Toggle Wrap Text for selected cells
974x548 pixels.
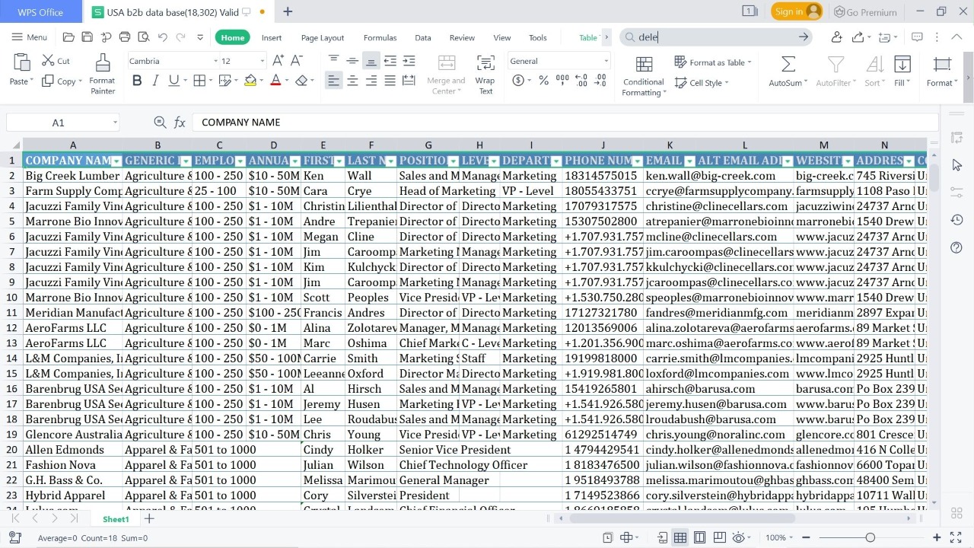pyautogui.click(x=485, y=75)
